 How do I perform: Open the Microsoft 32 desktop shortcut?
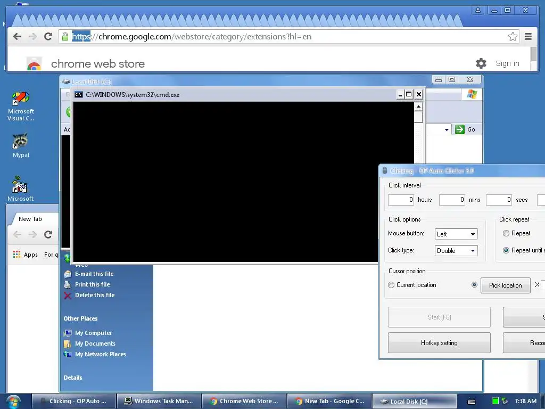pos(21,189)
